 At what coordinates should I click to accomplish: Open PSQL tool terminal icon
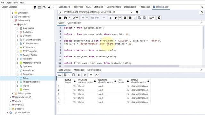54,7
